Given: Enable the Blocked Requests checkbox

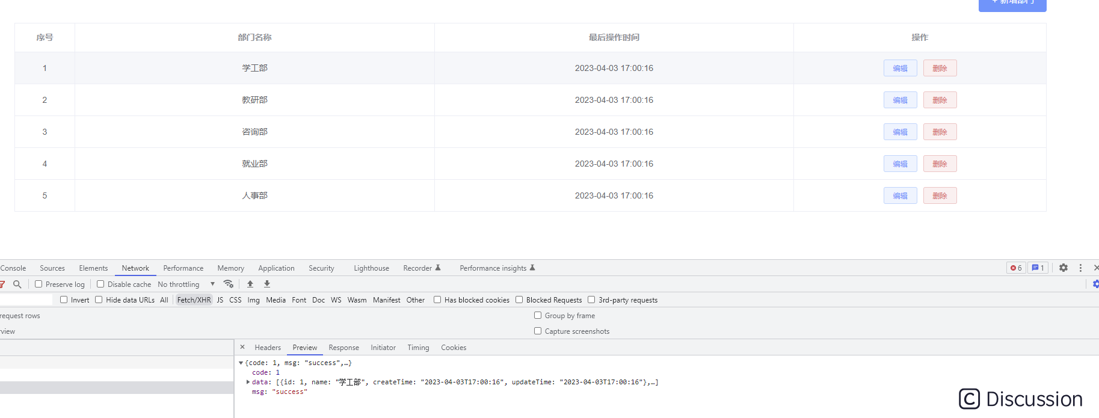Looking at the screenshot, I should pos(519,300).
